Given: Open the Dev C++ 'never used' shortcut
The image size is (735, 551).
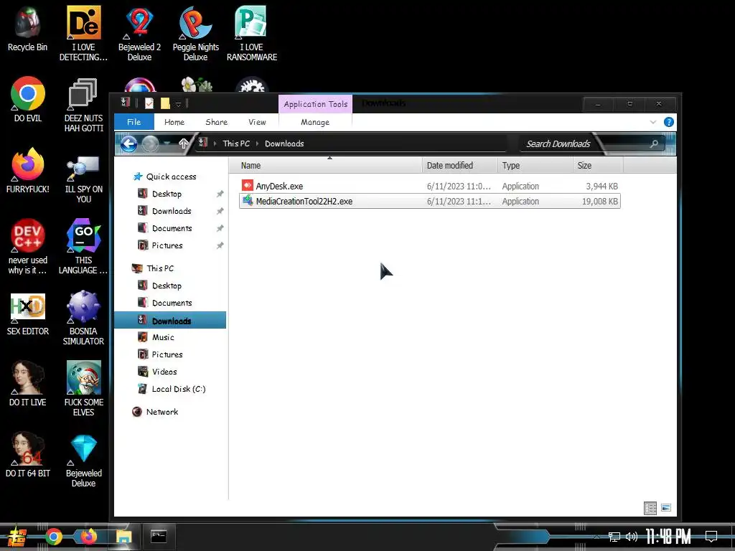Looking at the screenshot, I should [x=28, y=247].
